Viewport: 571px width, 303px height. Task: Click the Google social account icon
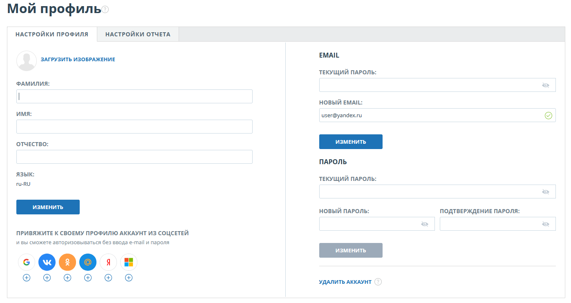(27, 262)
